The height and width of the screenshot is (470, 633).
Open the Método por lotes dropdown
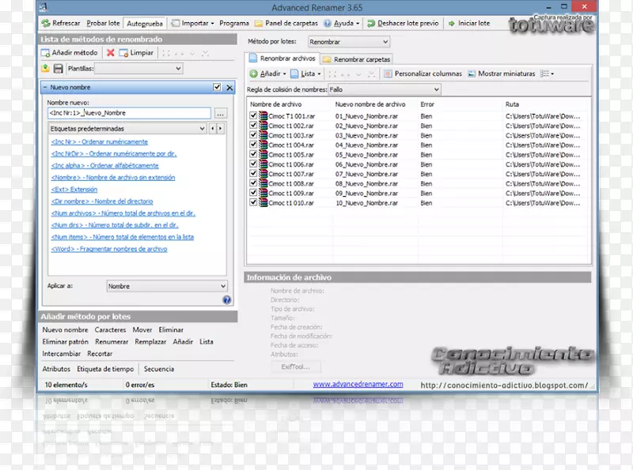click(349, 41)
